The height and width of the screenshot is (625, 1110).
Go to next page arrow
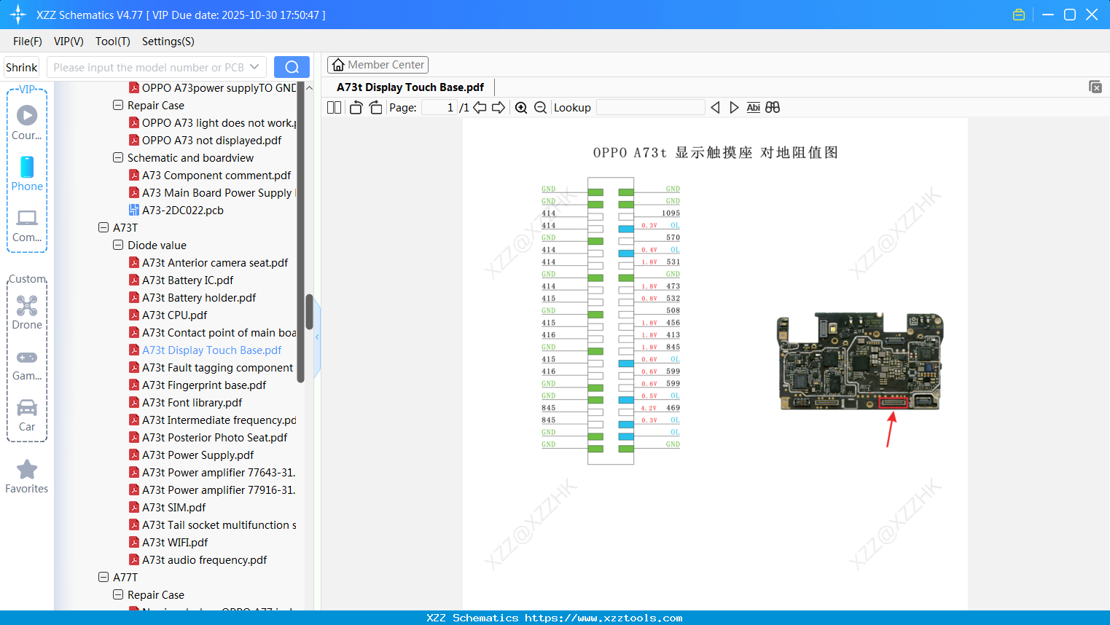click(x=499, y=107)
